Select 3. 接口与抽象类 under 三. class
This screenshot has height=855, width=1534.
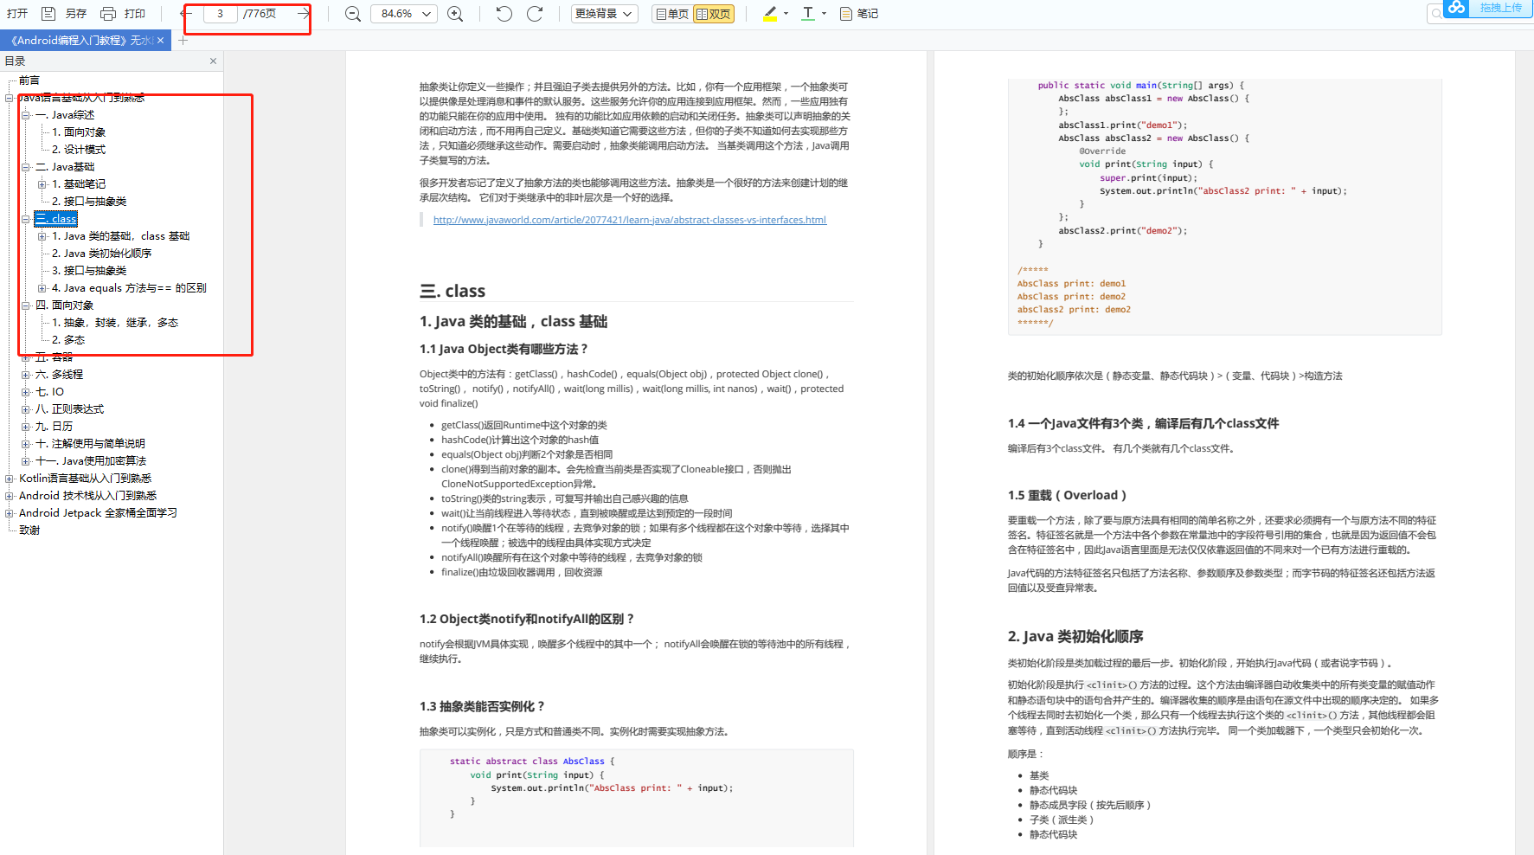point(89,271)
